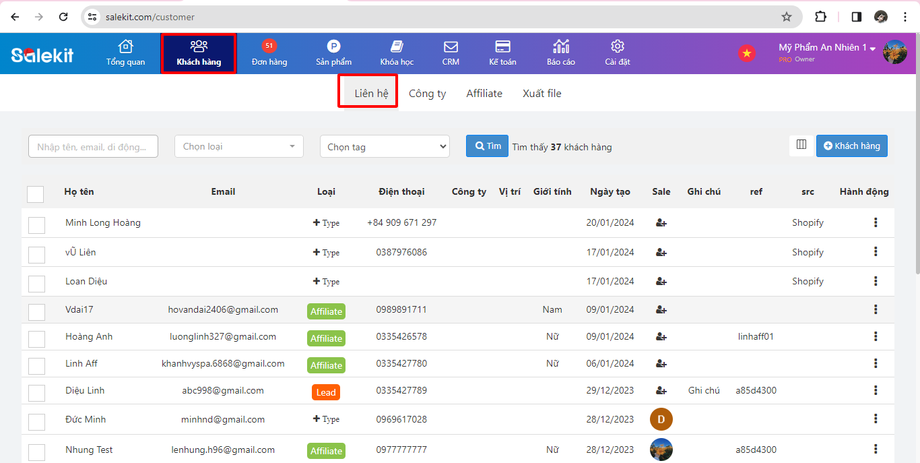Click the column layout toggle icon

pyautogui.click(x=801, y=145)
